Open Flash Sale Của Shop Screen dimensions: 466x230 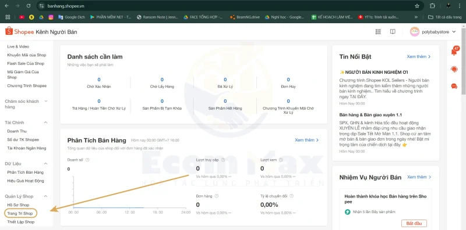click(x=26, y=63)
